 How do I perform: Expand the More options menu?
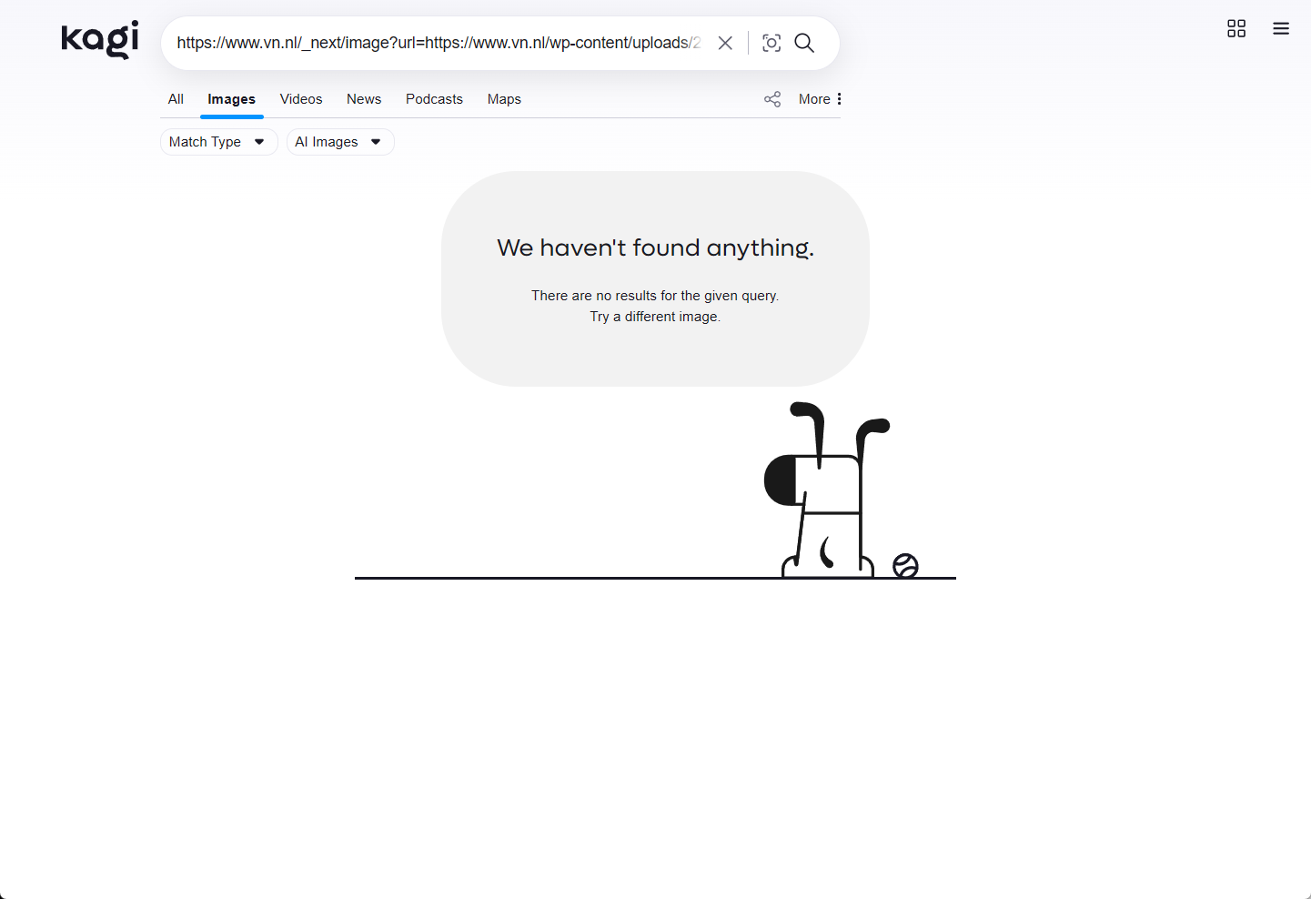820,99
